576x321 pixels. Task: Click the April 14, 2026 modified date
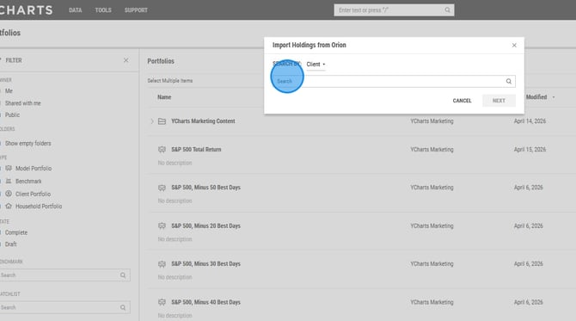pos(530,121)
